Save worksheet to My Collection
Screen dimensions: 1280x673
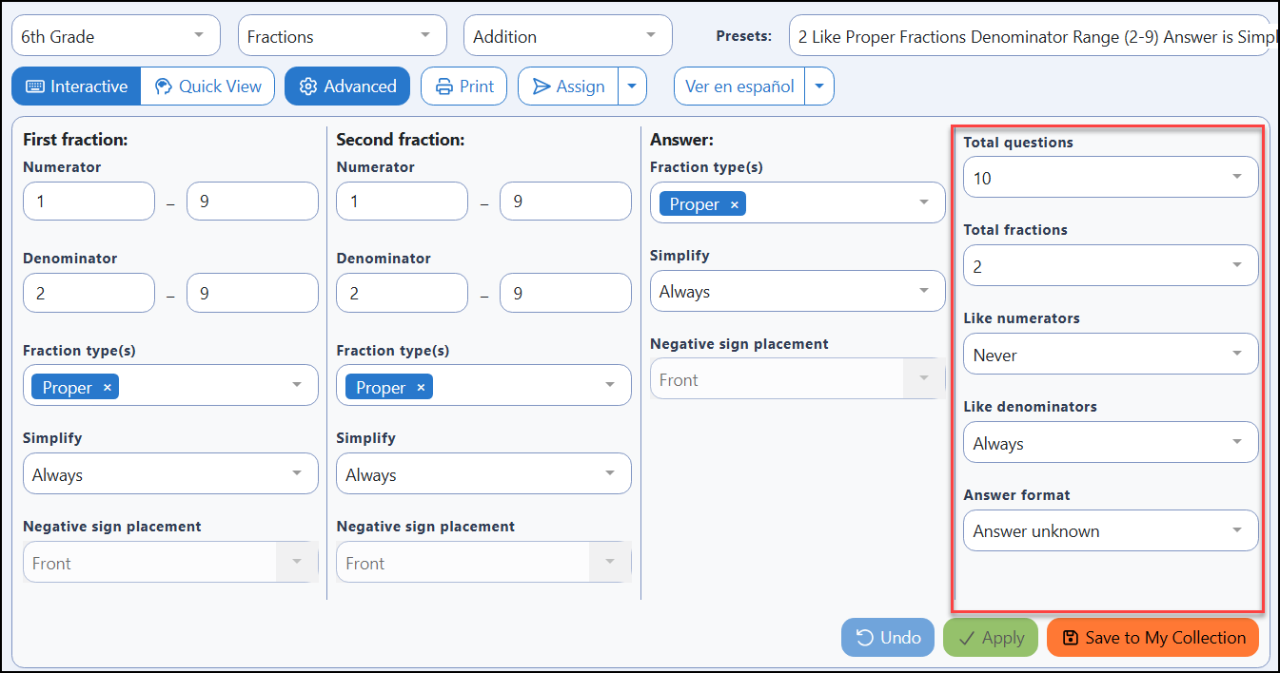pyautogui.click(x=1152, y=638)
